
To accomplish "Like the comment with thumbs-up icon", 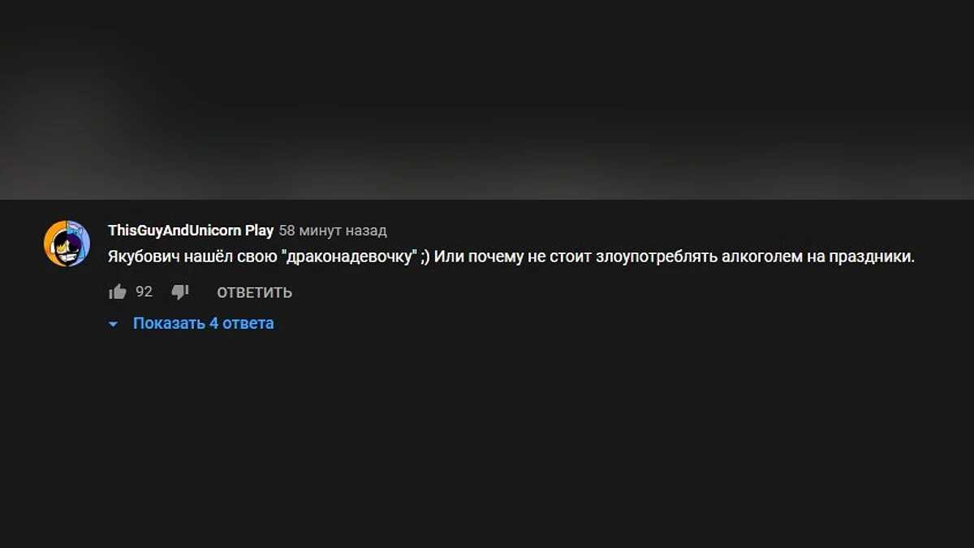I will click(118, 292).
